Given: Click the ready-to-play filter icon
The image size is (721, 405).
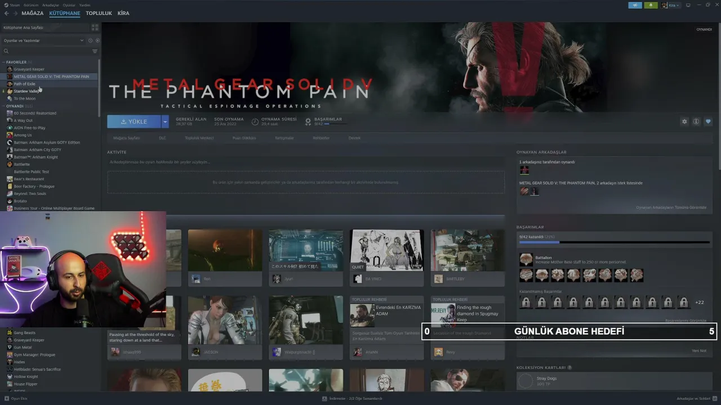Looking at the screenshot, I should click(97, 40).
